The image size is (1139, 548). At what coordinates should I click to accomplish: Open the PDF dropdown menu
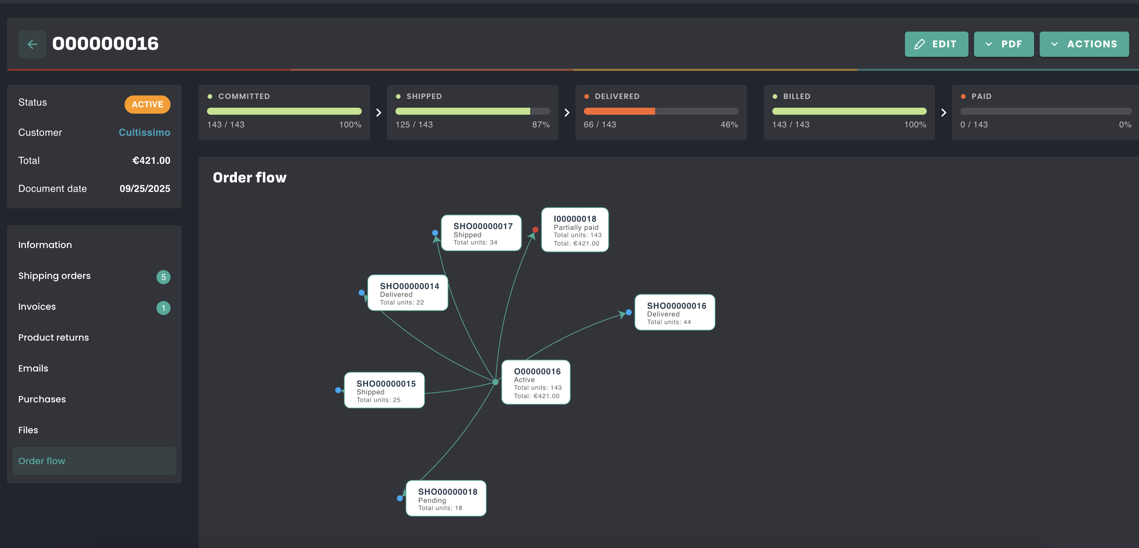(1003, 44)
